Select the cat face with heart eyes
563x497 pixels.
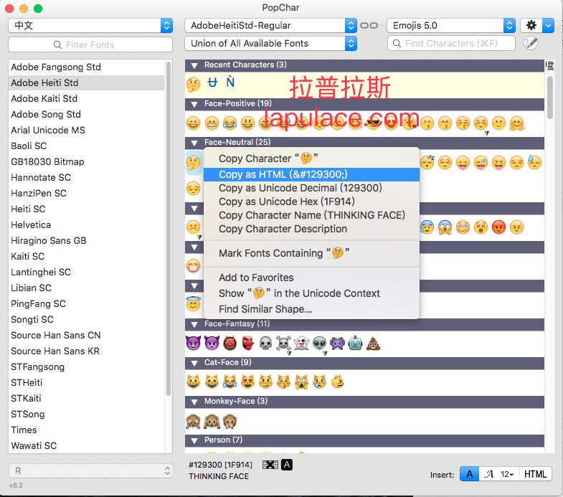tap(247, 382)
